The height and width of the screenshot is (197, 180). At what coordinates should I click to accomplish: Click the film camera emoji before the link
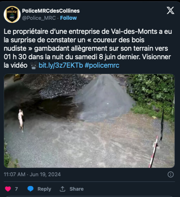(x=34, y=65)
